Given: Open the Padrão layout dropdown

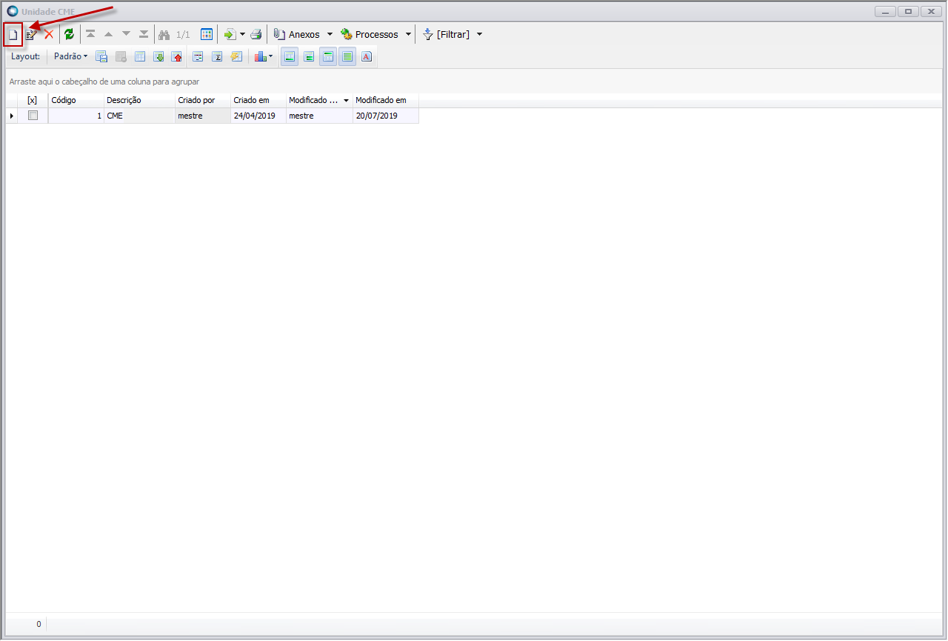Looking at the screenshot, I should tap(70, 56).
